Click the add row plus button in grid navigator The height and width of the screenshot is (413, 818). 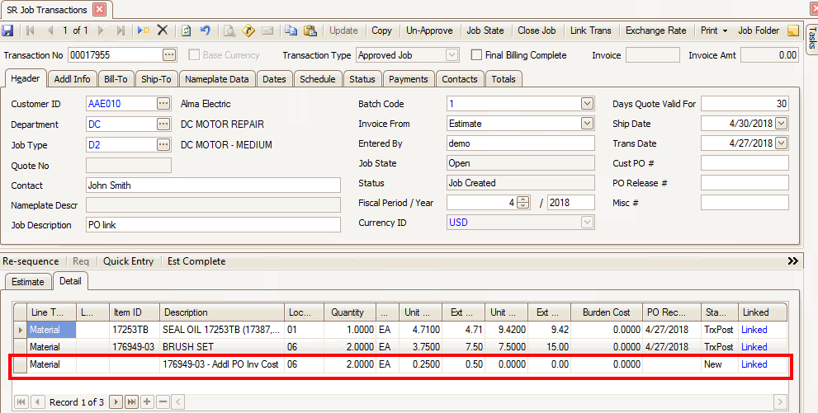point(147,401)
